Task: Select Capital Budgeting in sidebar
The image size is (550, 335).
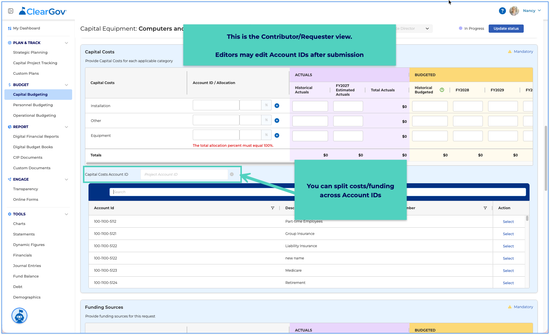Action: [x=38, y=95]
